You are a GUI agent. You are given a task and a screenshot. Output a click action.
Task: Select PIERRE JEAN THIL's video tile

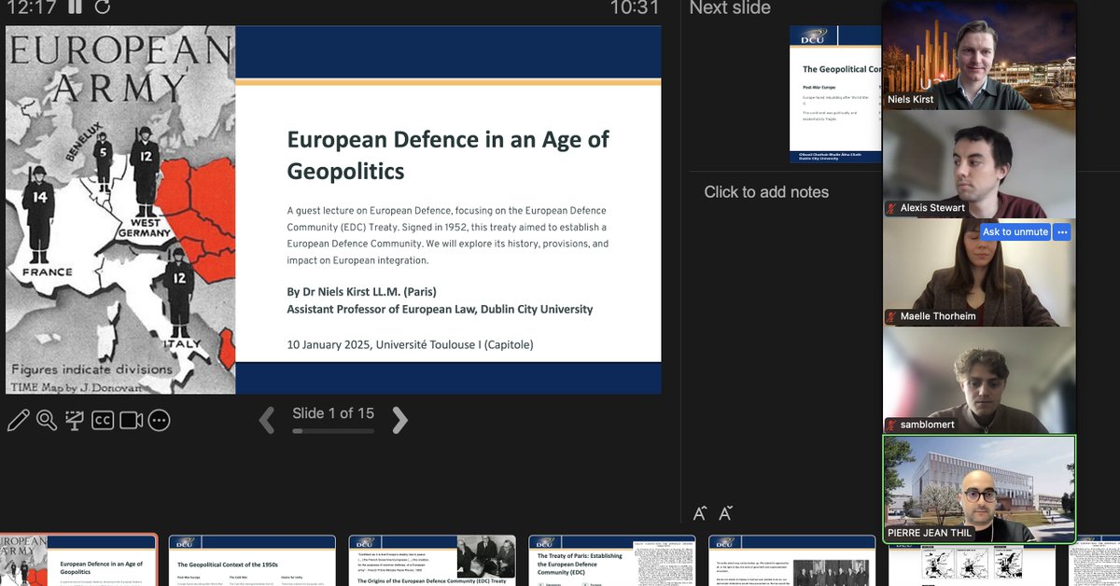(979, 489)
